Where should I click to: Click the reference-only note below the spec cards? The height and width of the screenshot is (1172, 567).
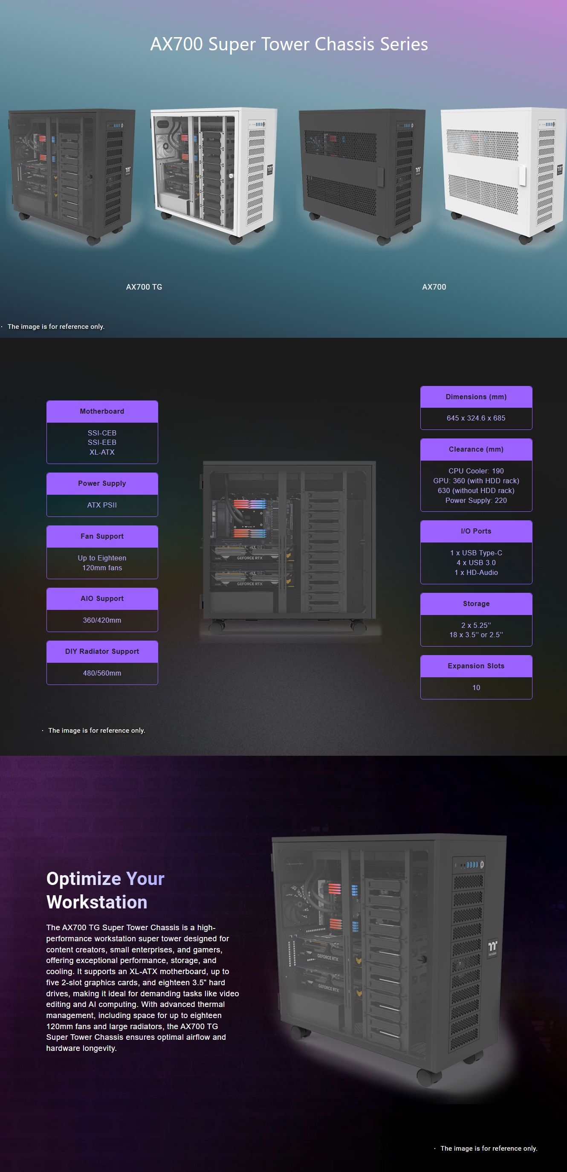point(97,730)
